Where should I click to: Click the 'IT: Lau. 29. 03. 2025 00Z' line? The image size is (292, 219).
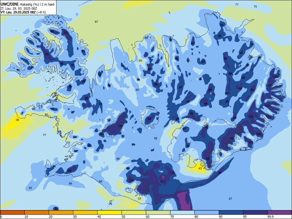tap(19, 8)
